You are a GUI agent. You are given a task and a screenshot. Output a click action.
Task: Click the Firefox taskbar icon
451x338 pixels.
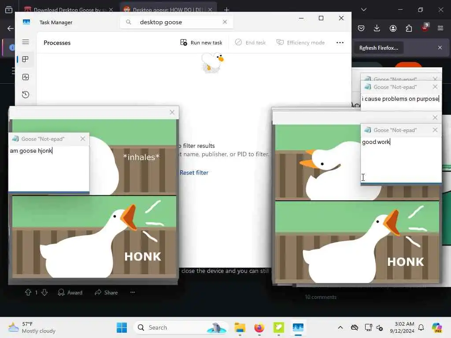259,327
